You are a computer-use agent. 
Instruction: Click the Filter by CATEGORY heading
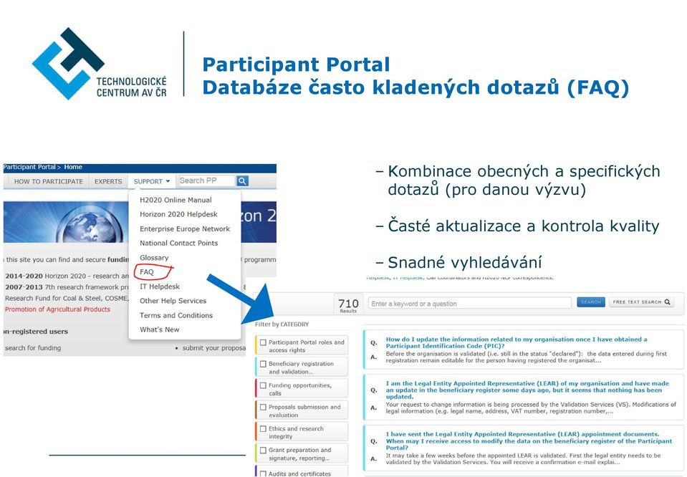pos(282,324)
